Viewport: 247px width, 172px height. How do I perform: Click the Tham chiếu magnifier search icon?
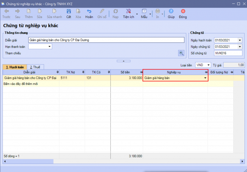pos(181,53)
